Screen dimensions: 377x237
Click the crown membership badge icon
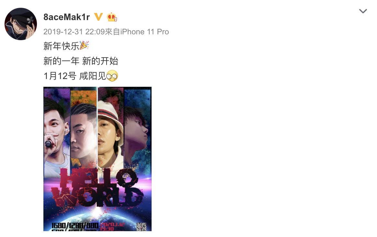point(112,17)
